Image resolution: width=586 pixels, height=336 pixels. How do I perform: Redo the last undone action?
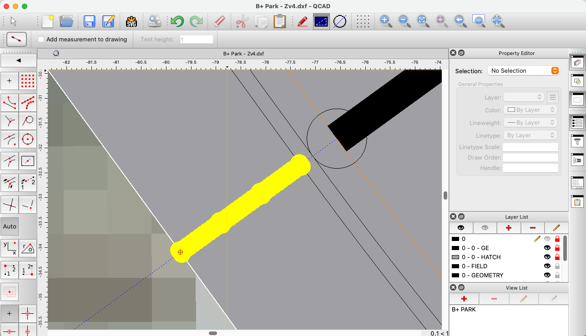coord(196,21)
